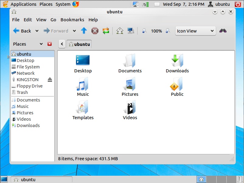Click the Back arrow button

click(x=22, y=31)
